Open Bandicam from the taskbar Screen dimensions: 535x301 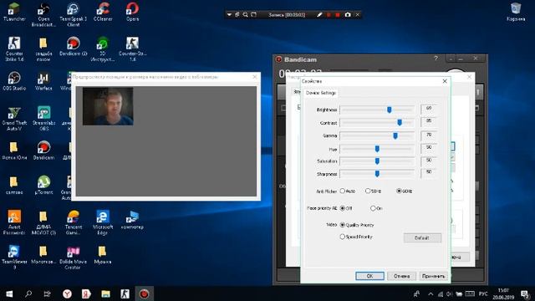coord(144,293)
